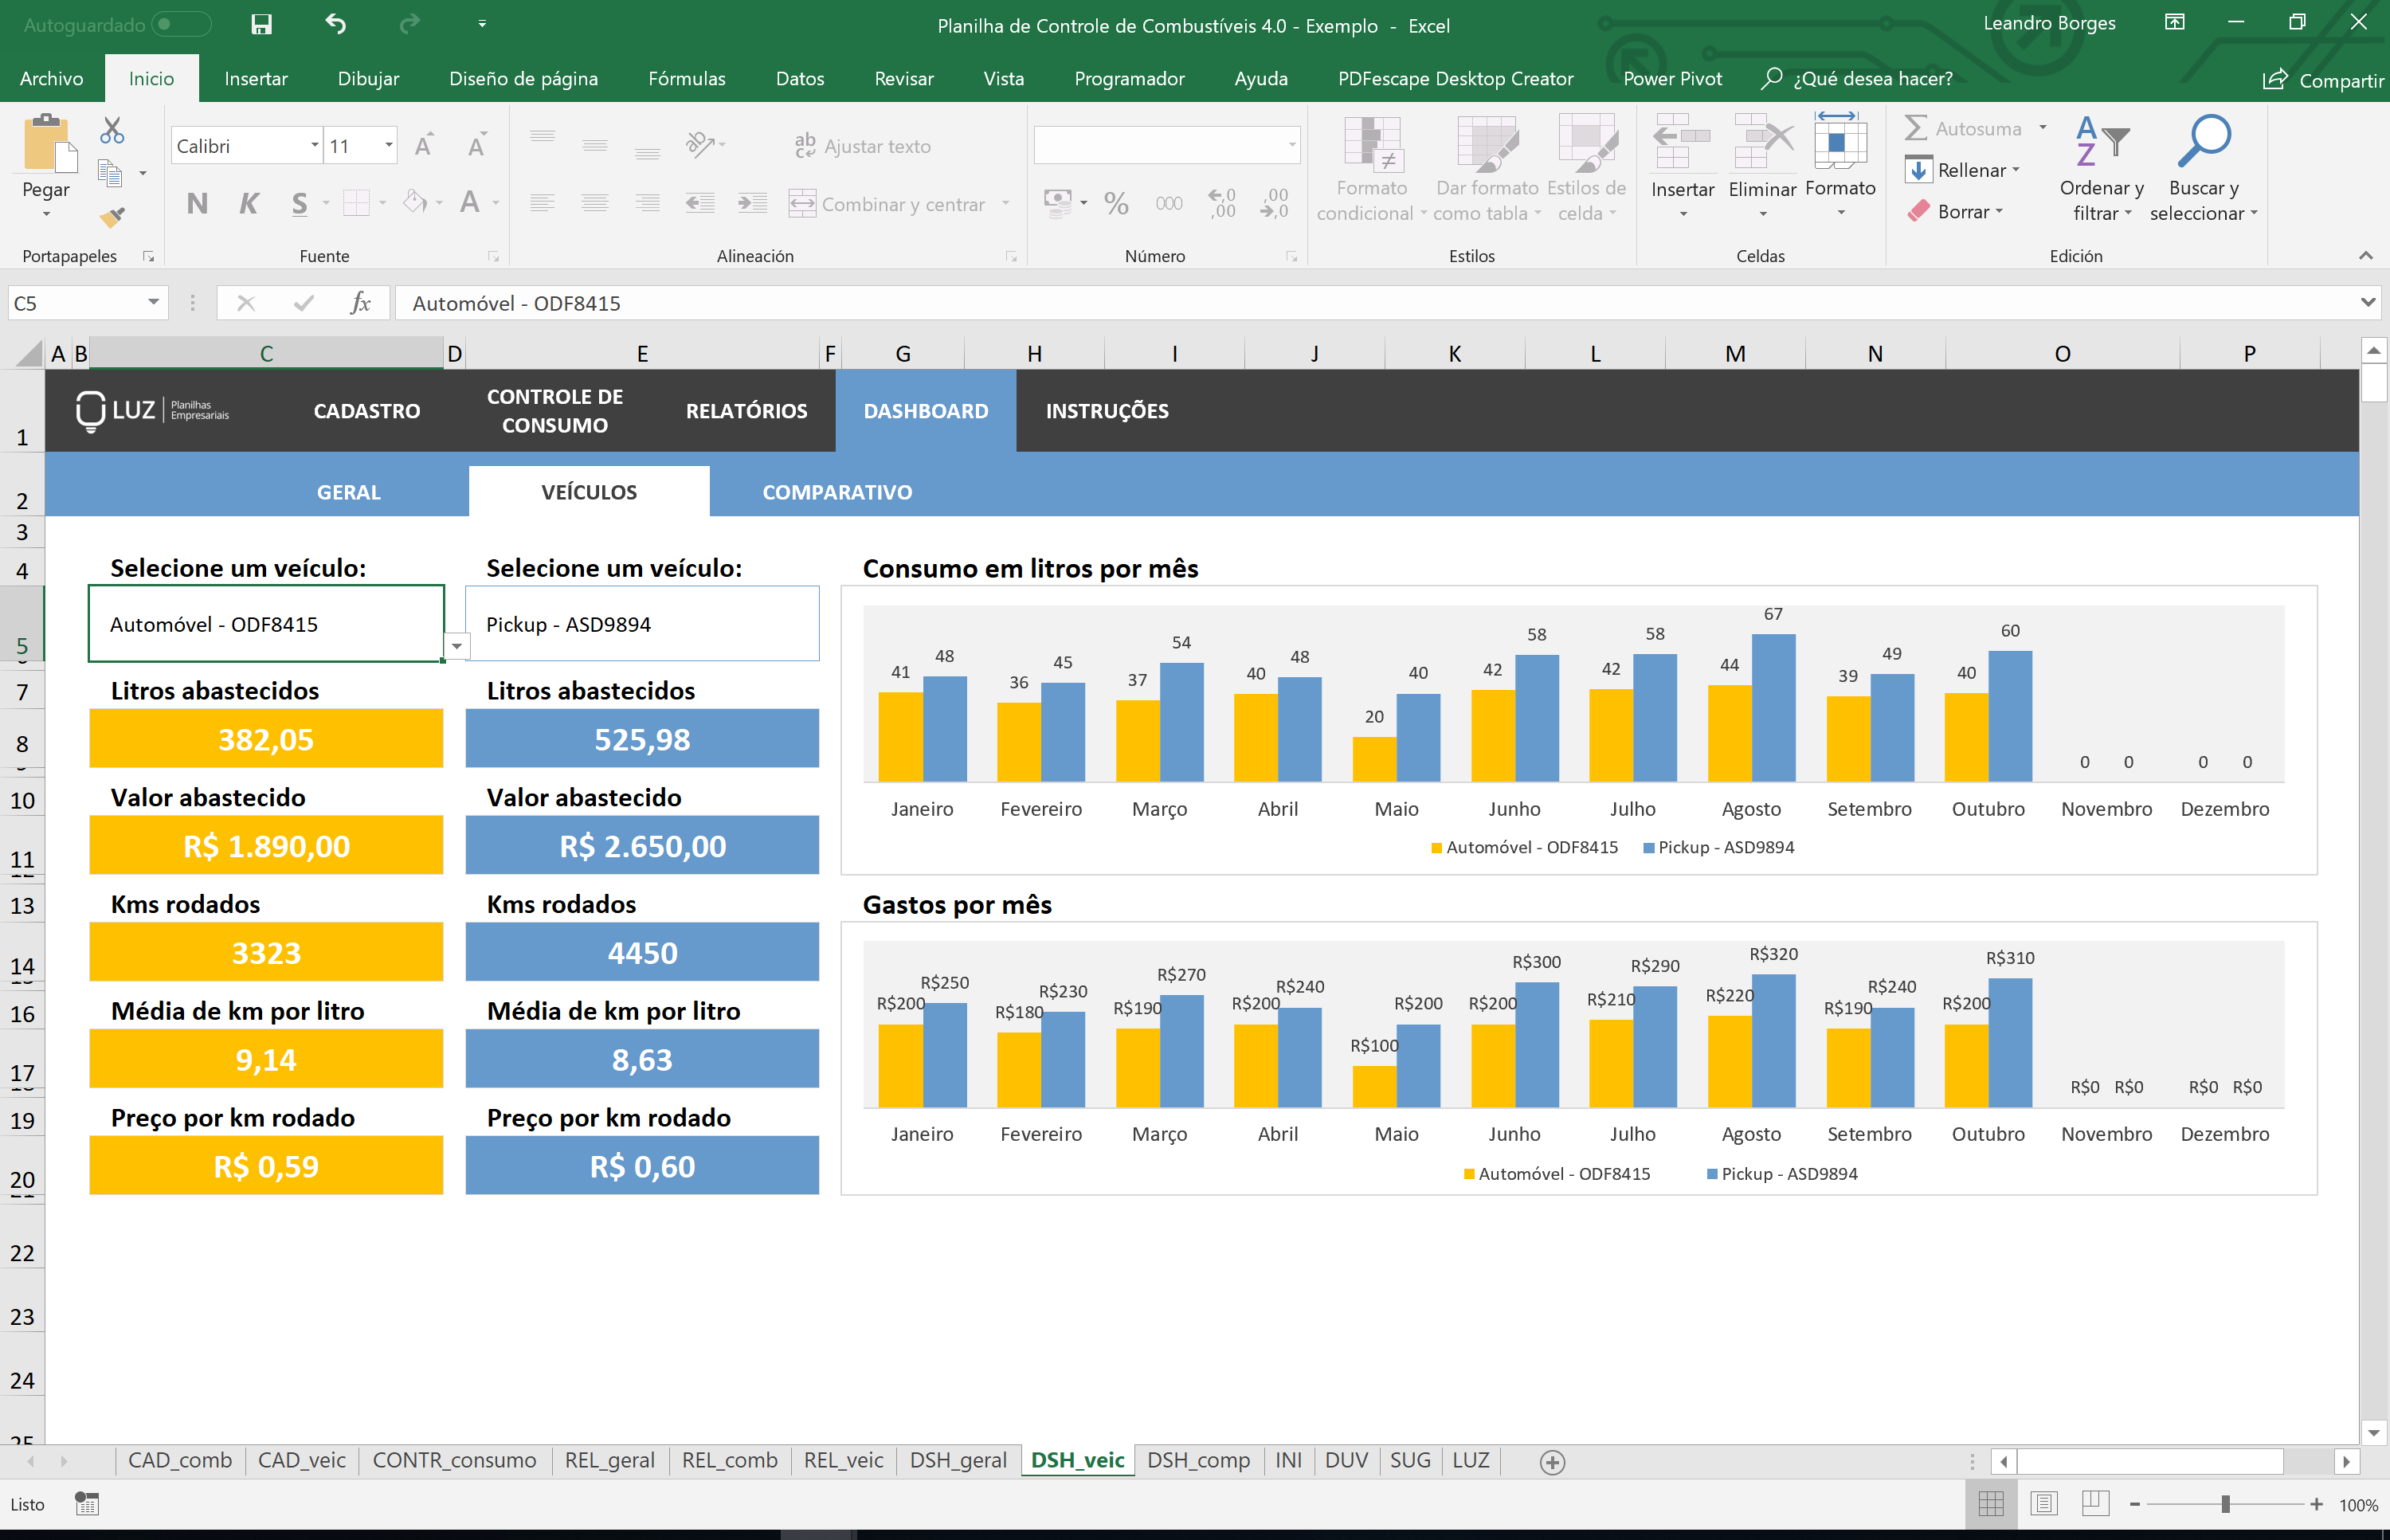
Task: Click the Insert Function fx icon
Action: (360, 303)
